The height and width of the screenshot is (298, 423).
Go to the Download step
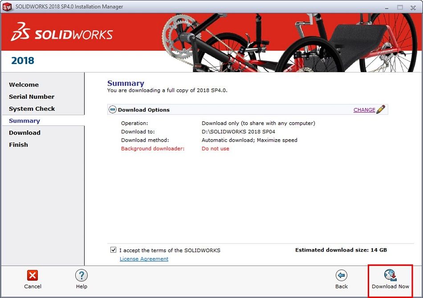click(x=24, y=133)
